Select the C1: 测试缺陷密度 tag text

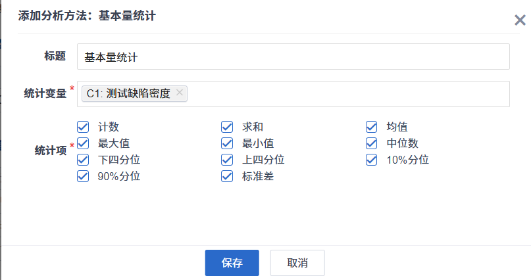click(x=128, y=93)
